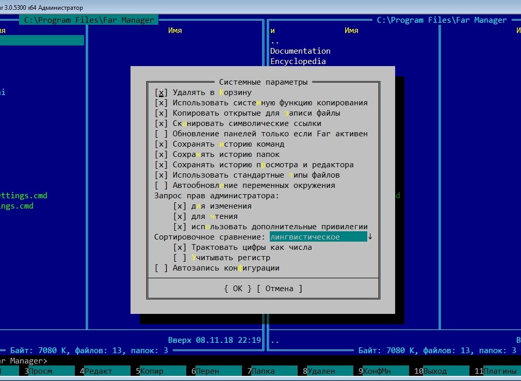The height and width of the screenshot is (381, 521).
Task: Enable 'Автообновление переменных окружения'
Action: point(161,185)
